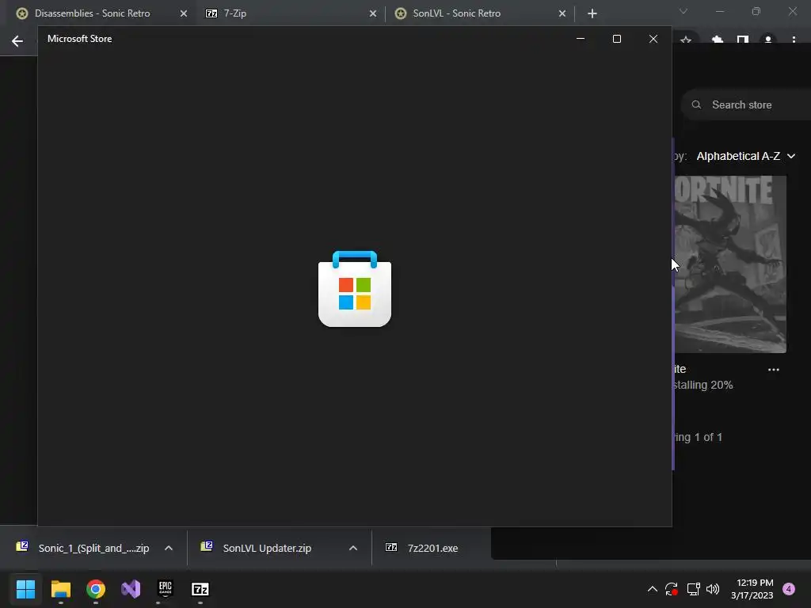
Task: Open File Explorer from taskbar
Action: pyautogui.click(x=60, y=589)
